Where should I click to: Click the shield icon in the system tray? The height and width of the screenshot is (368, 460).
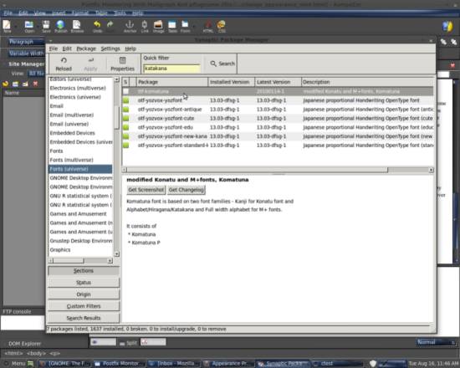click(372, 364)
